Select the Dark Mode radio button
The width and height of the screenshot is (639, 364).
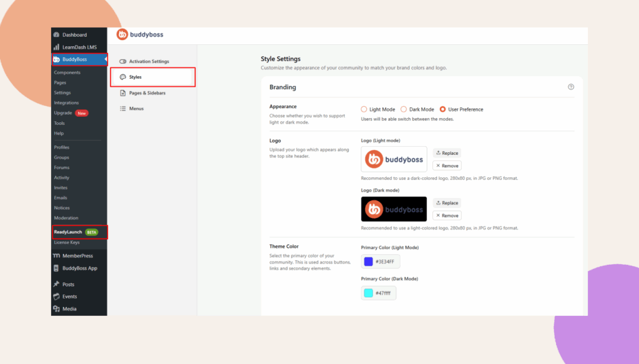[x=404, y=109]
